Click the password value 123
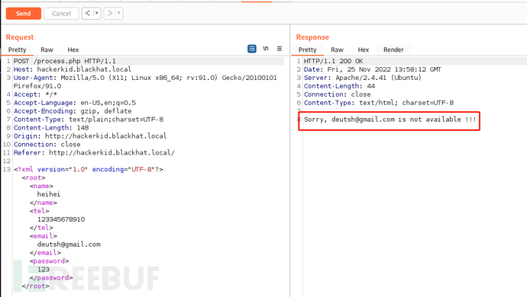The width and height of the screenshot is (527, 297). point(44,269)
